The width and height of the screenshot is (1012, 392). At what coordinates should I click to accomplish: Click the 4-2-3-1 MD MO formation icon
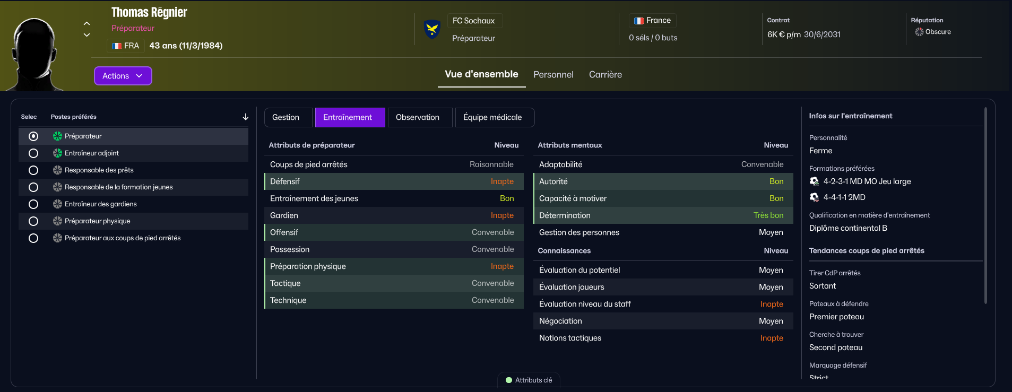pyautogui.click(x=815, y=181)
